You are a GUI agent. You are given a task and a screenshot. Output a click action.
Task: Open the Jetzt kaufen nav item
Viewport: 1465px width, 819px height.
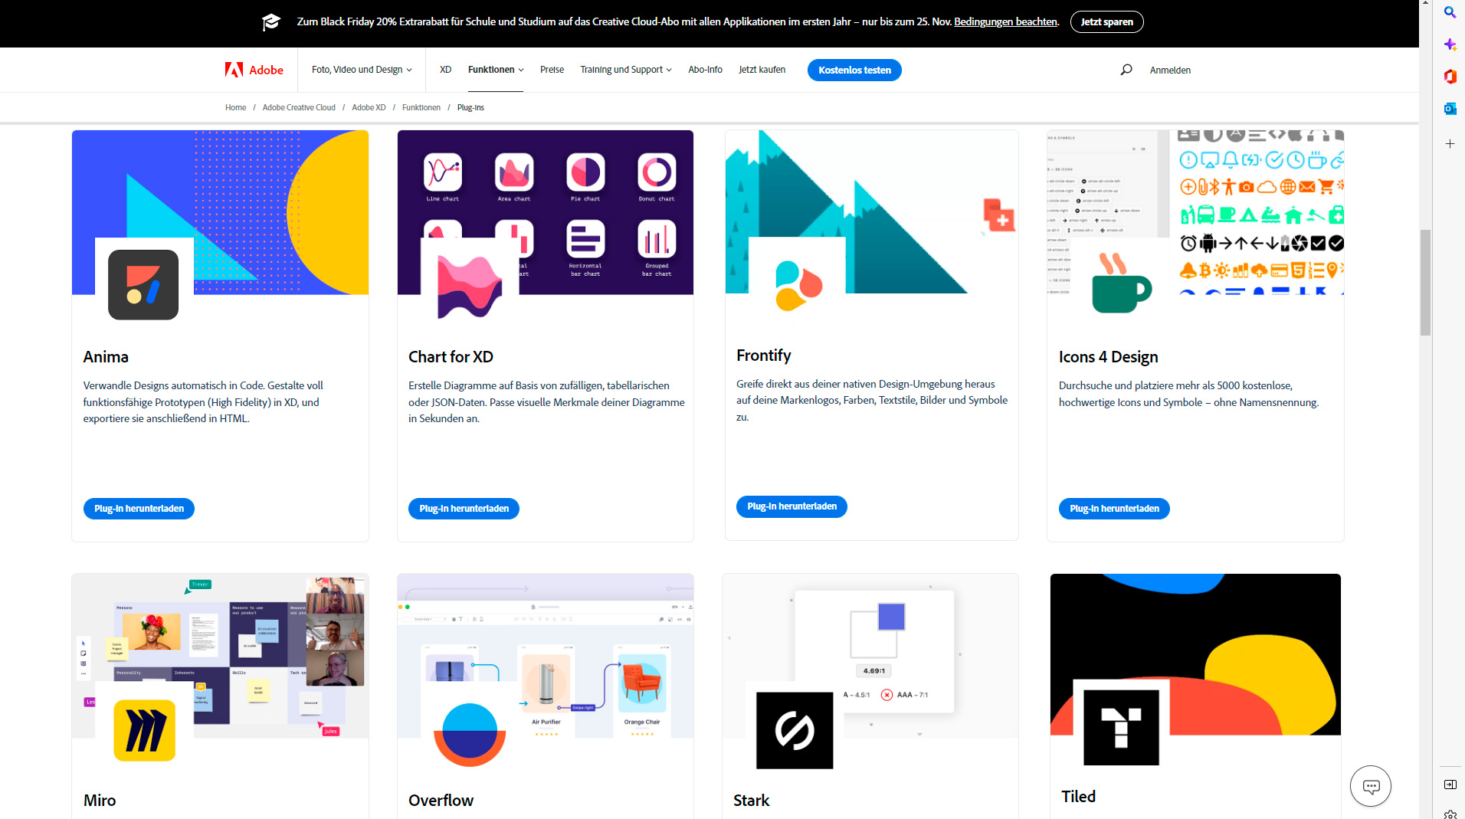tap(762, 70)
